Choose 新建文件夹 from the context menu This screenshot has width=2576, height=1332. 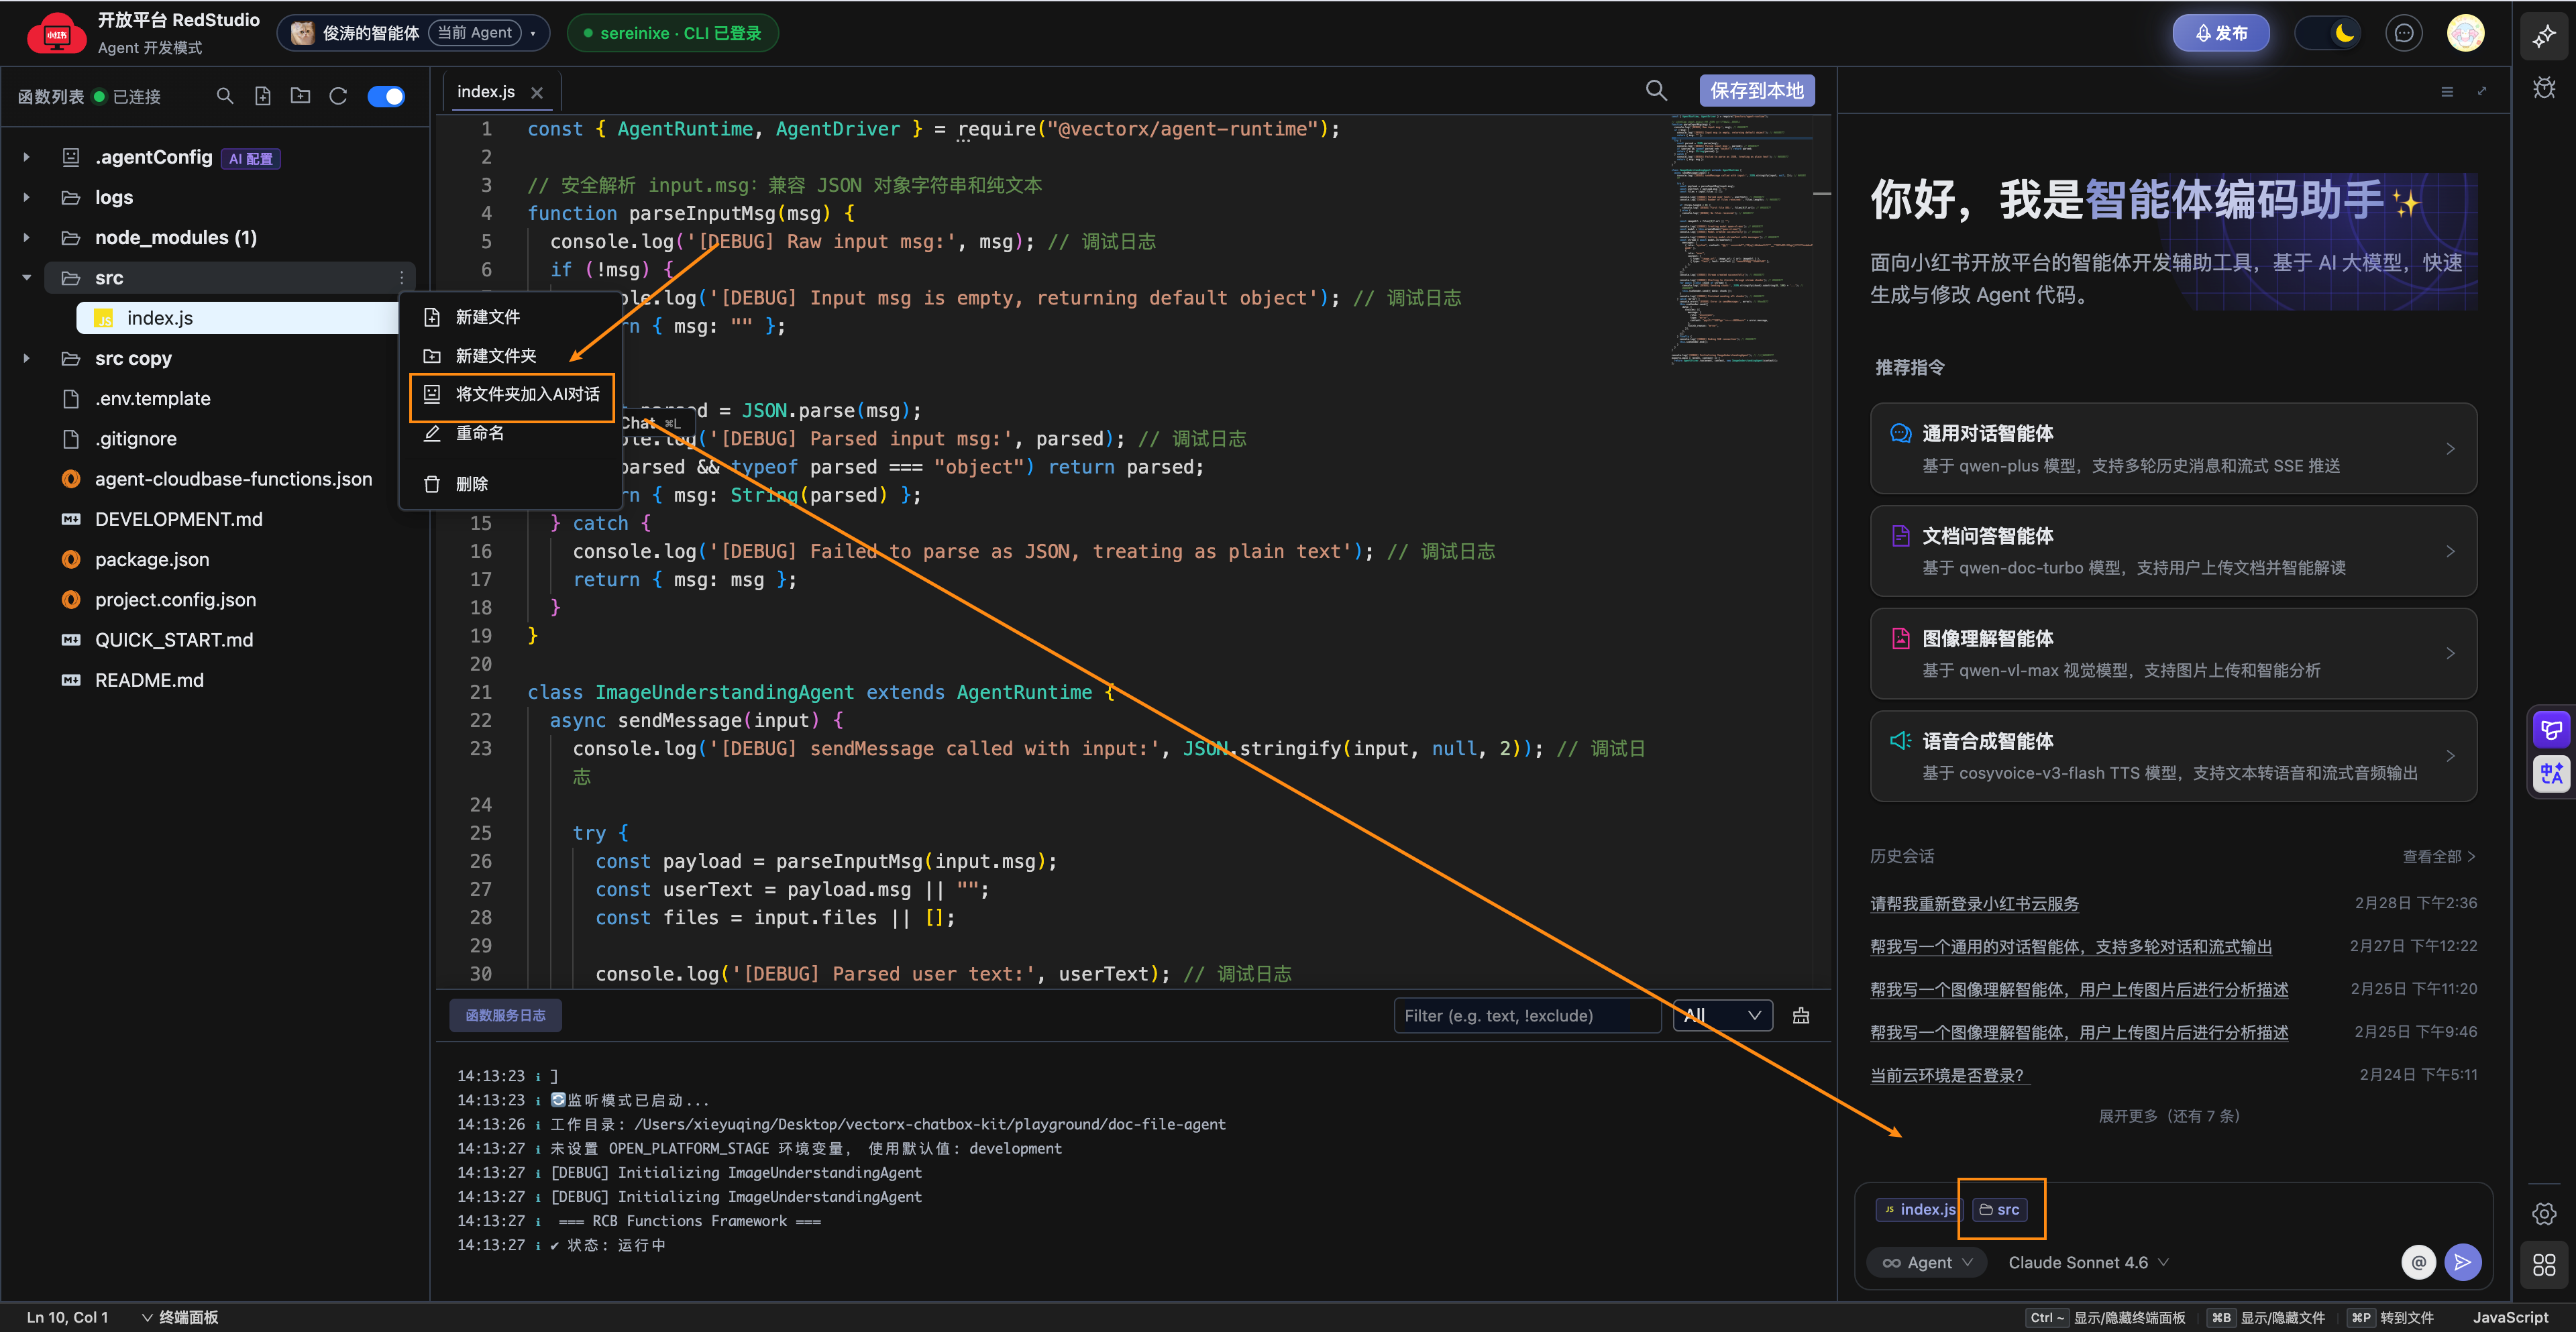pos(510,356)
